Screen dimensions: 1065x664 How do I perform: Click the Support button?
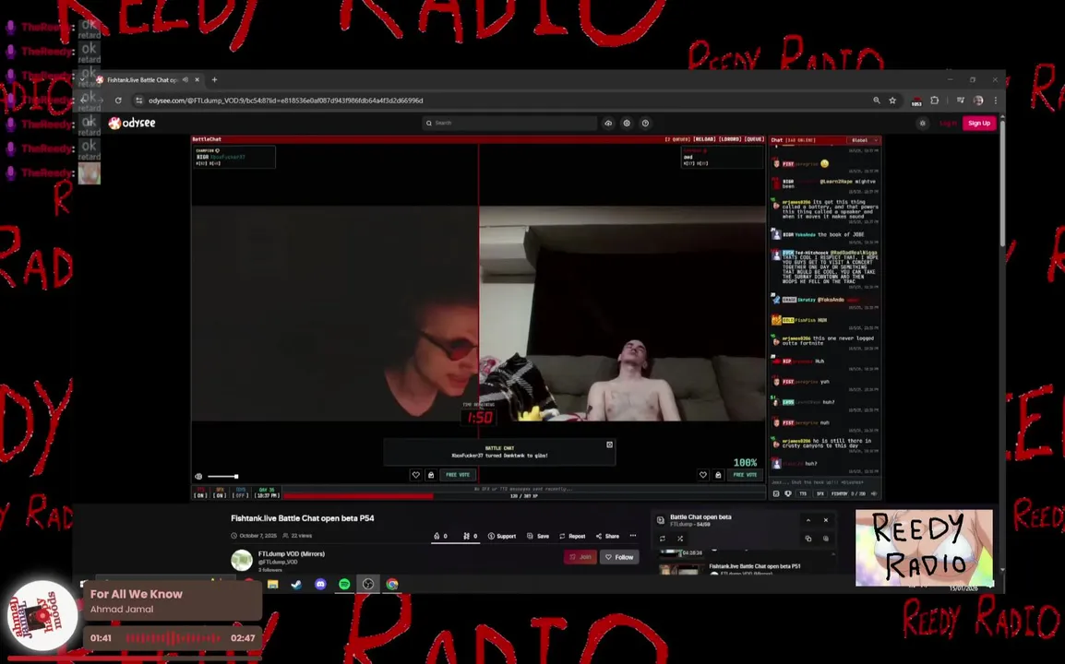click(x=502, y=537)
